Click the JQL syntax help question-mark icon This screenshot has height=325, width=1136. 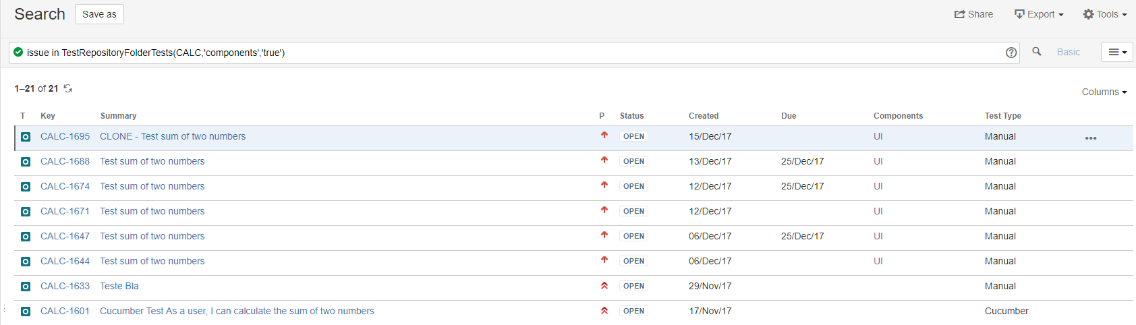pyautogui.click(x=1011, y=53)
